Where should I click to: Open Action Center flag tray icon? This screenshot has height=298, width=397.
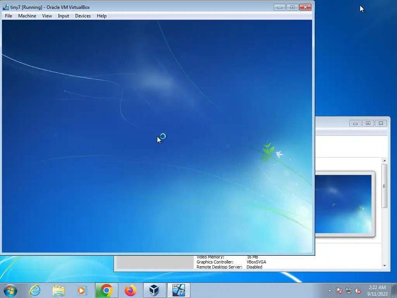(x=339, y=291)
